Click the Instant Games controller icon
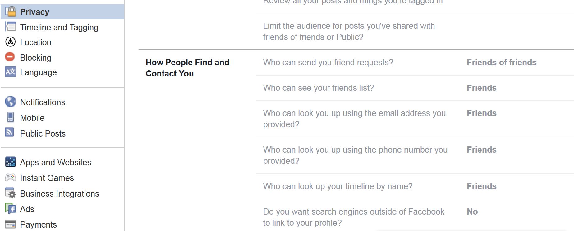 (10, 177)
